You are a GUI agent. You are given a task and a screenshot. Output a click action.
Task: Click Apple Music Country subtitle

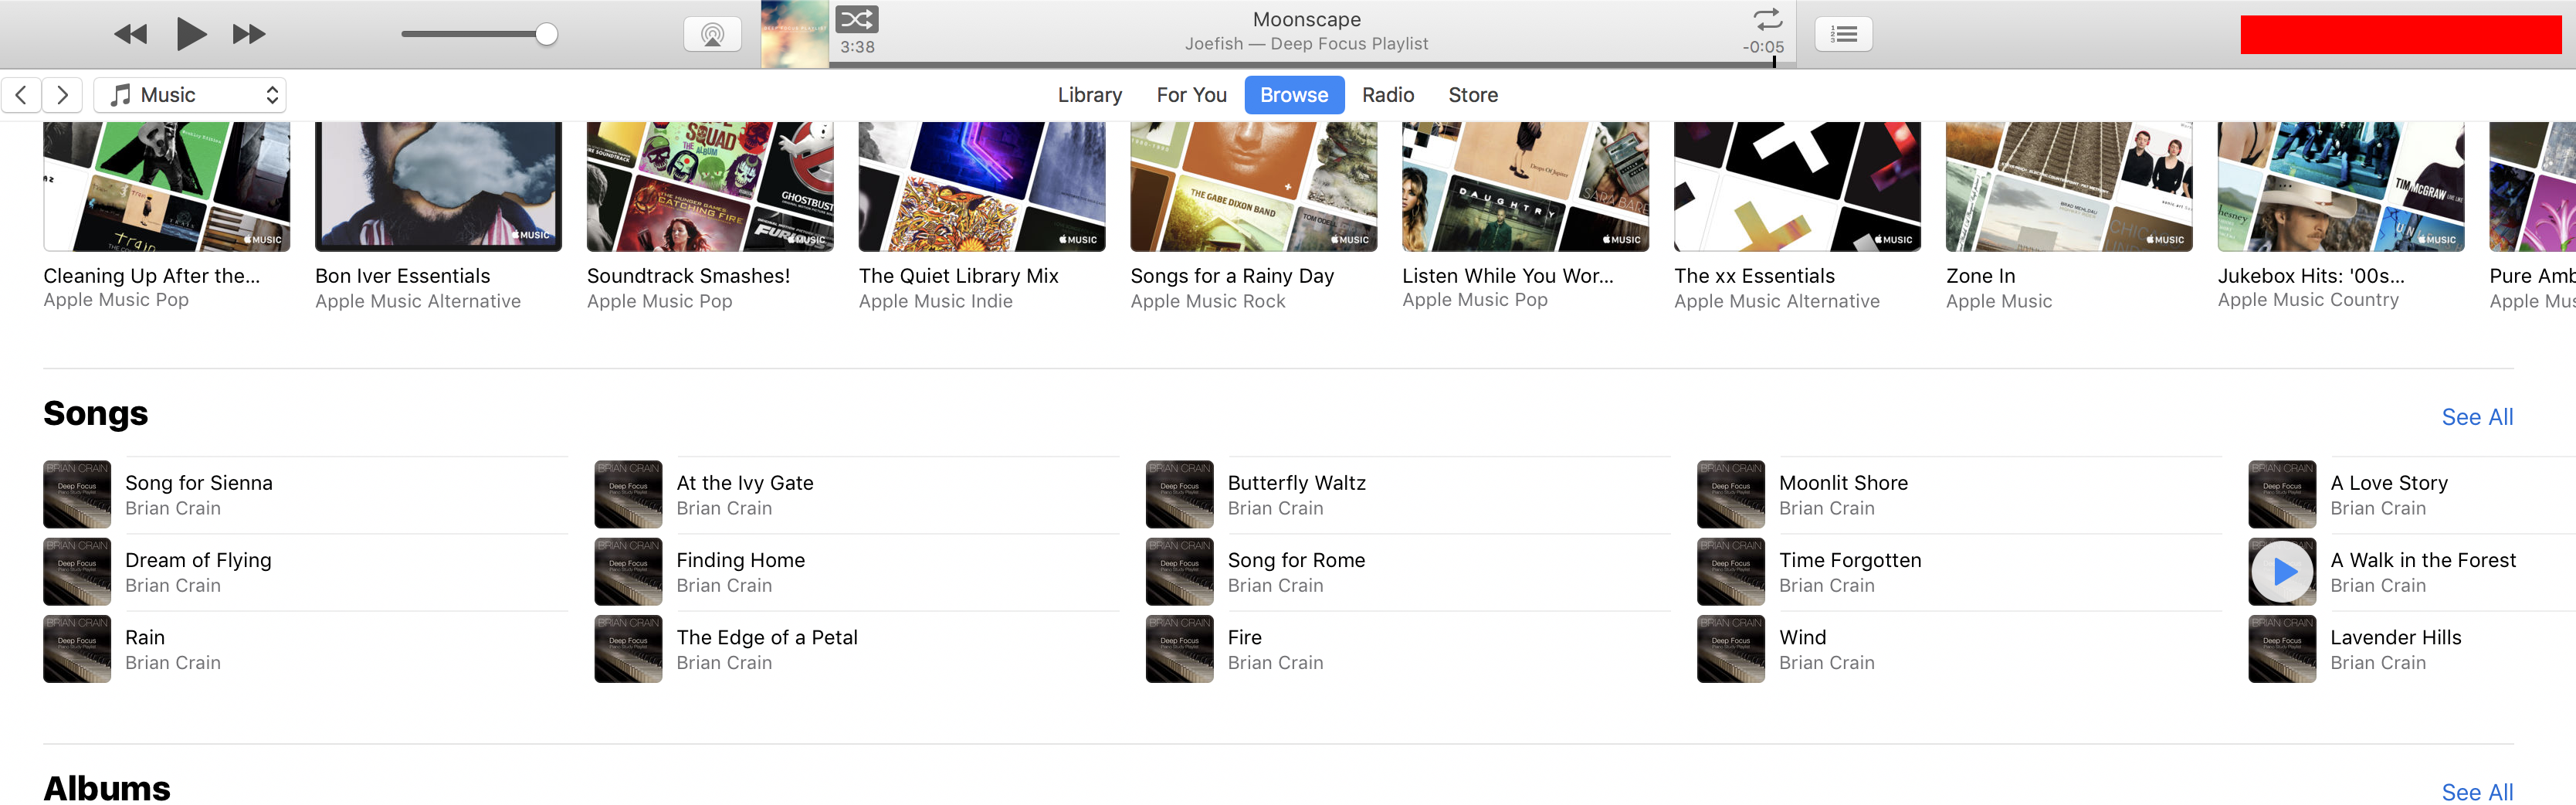tap(2308, 300)
